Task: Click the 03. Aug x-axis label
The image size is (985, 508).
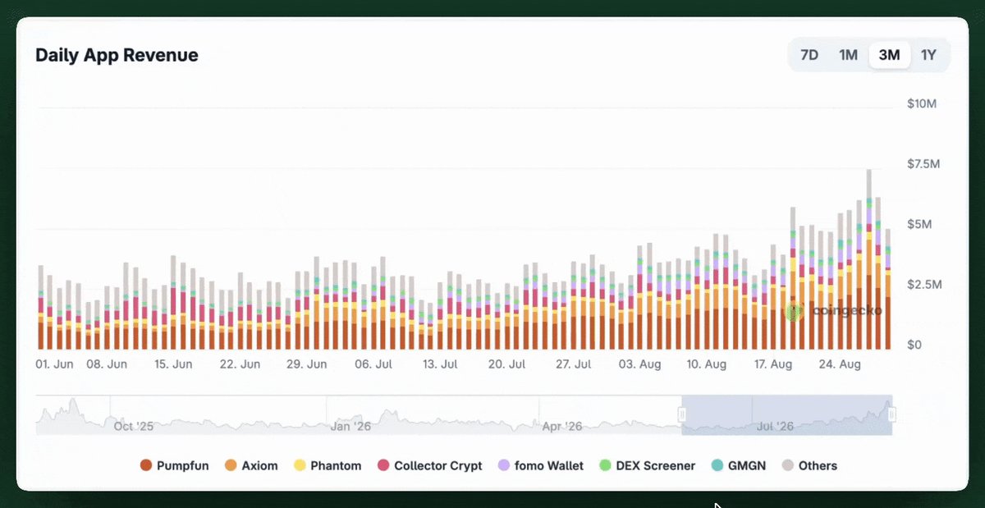Action: [640, 364]
